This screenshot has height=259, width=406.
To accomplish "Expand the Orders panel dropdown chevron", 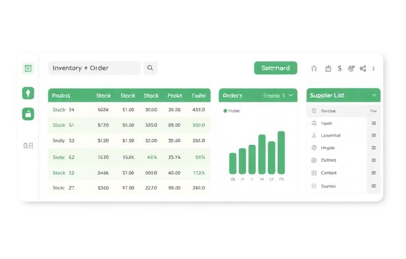I will pyautogui.click(x=291, y=96).
